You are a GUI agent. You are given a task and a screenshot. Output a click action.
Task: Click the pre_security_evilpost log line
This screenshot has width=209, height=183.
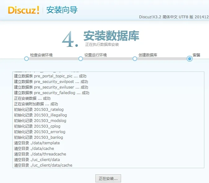coord(51,82)
